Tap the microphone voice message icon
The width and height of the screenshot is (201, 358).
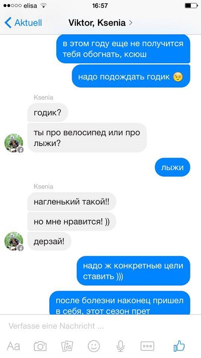click(121, 346)
